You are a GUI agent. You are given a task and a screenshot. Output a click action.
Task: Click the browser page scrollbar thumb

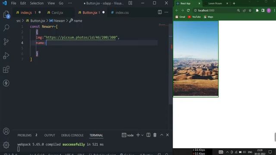point(275,137)
